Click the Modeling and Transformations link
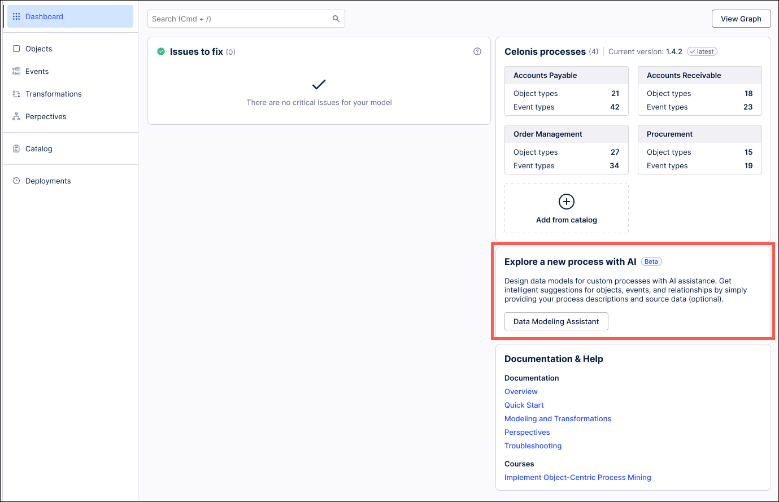This screenshot has height=502, width=779. [558, 418]
